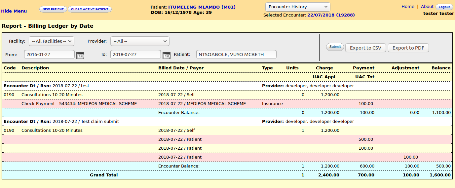Open selected encounter 22/07/2018 (19288)

coord(331,15)
